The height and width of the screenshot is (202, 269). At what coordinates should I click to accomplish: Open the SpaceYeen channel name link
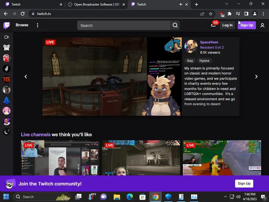click(209, 42)
